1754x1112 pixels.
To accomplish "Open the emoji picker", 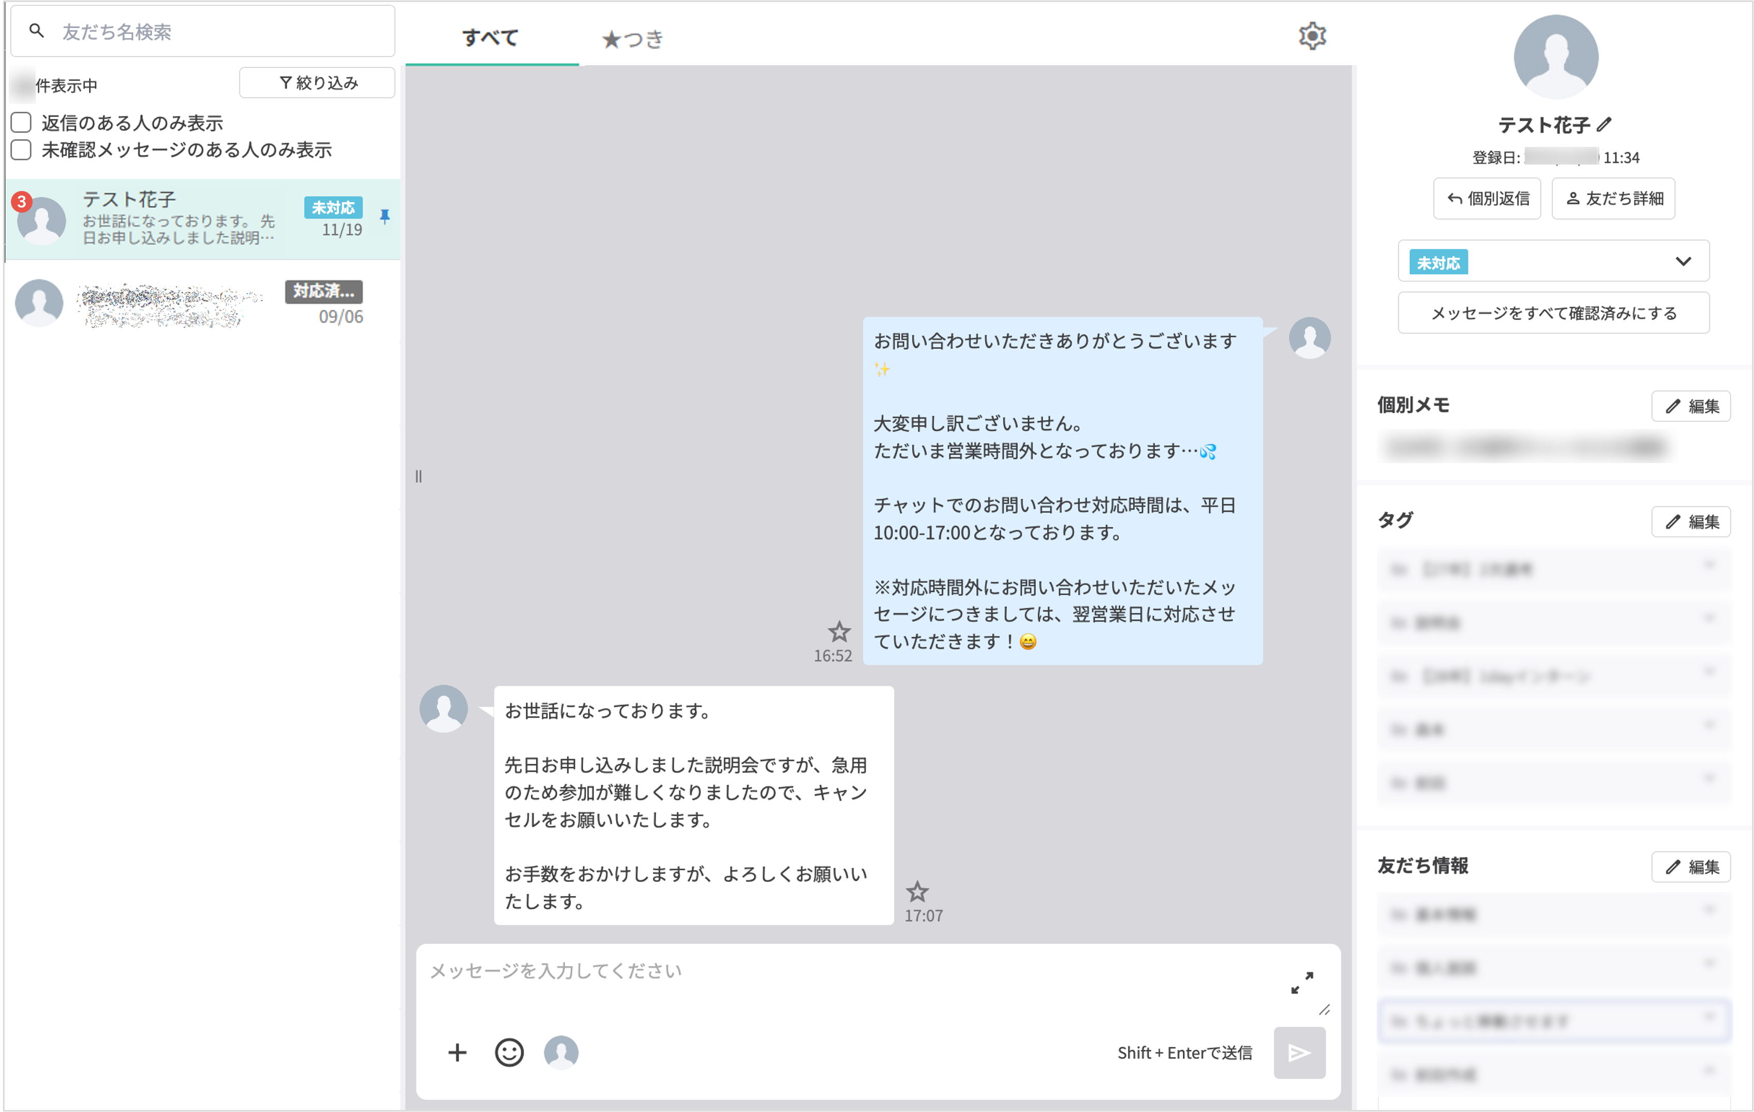I will coord(509,1052).
